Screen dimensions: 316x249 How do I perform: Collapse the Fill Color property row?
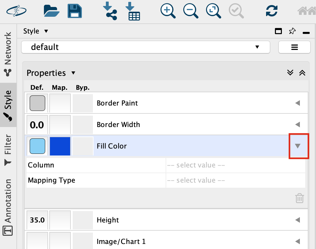point(297,146)
